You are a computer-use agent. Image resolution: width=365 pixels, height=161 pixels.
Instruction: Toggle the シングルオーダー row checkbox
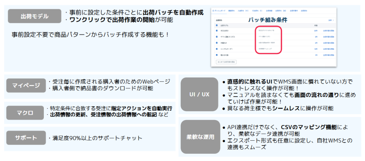coord(217,49)
